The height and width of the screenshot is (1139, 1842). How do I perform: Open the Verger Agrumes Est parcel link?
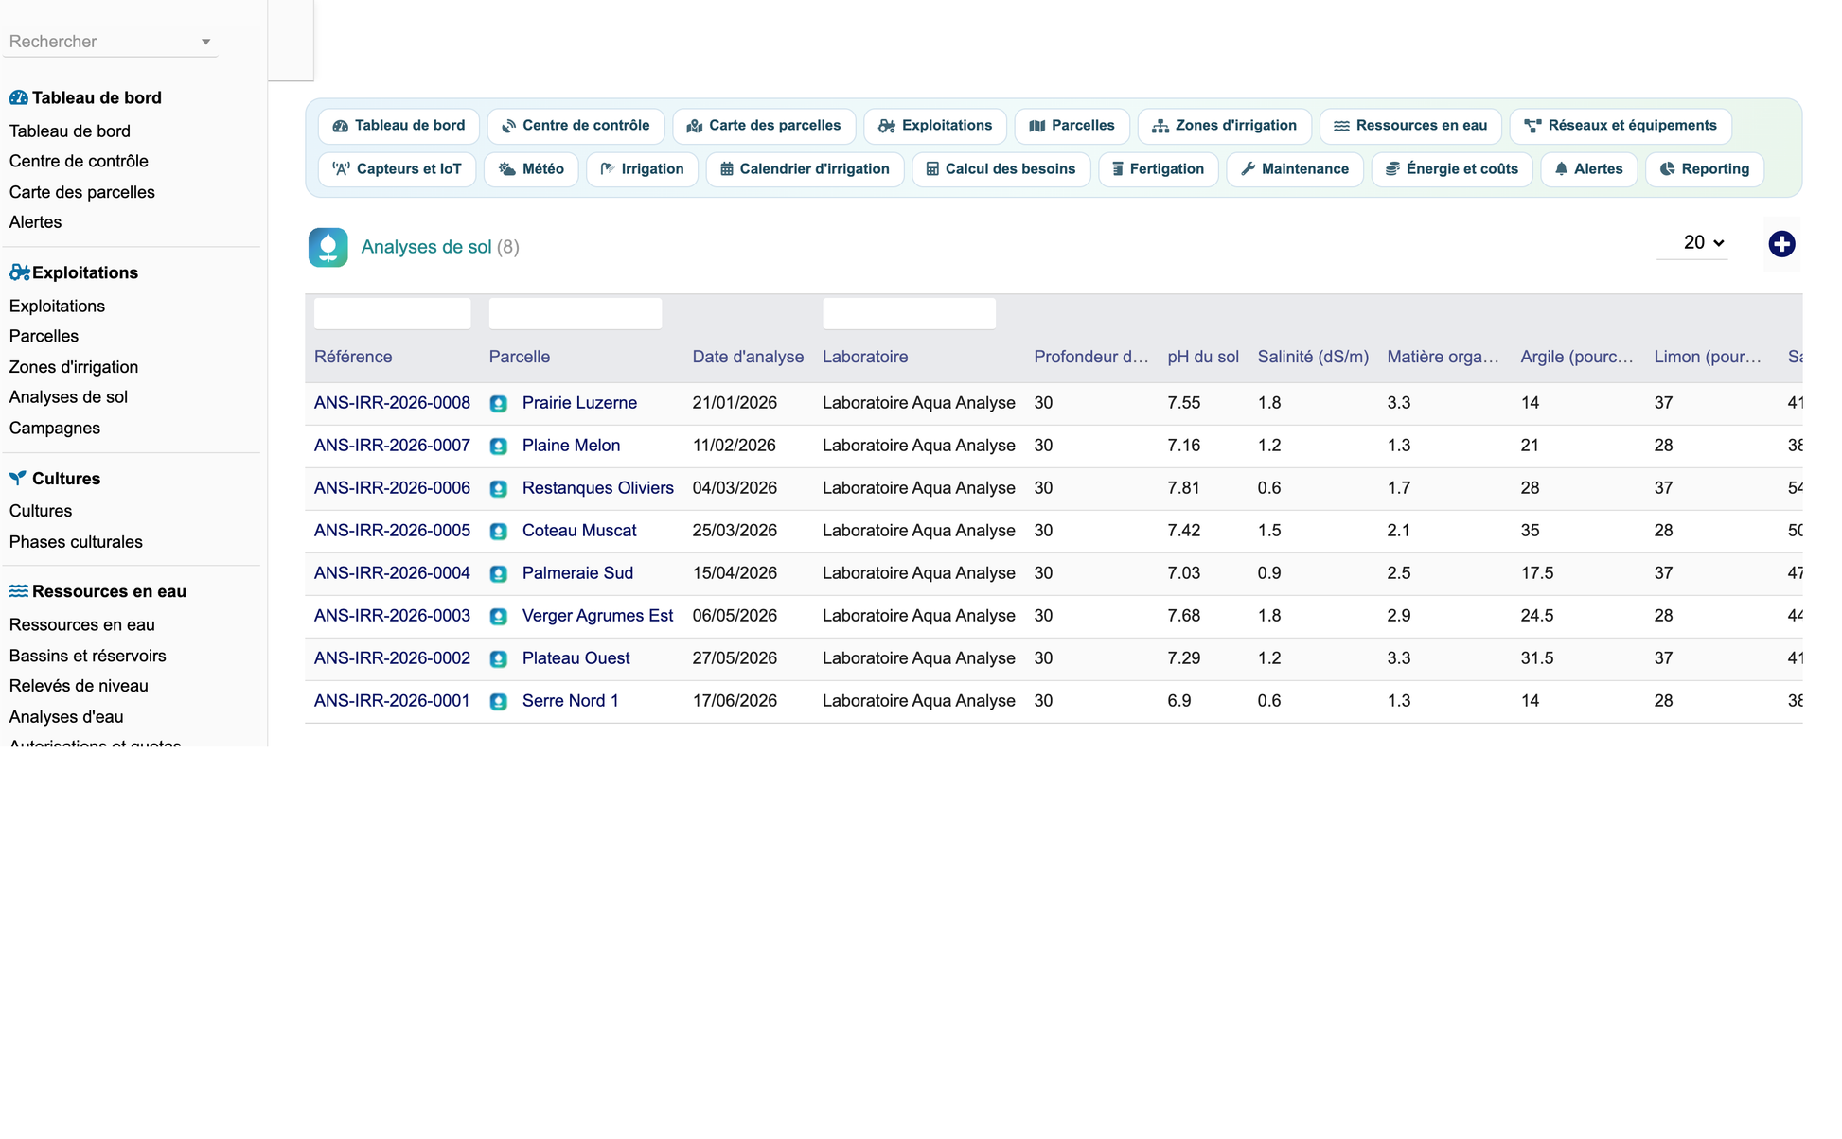tap(598, 616)
